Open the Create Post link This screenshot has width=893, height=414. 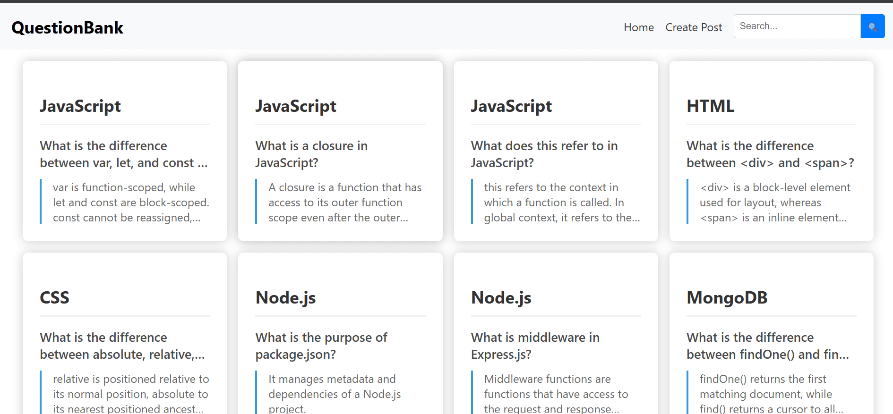(x=694, y=27)
